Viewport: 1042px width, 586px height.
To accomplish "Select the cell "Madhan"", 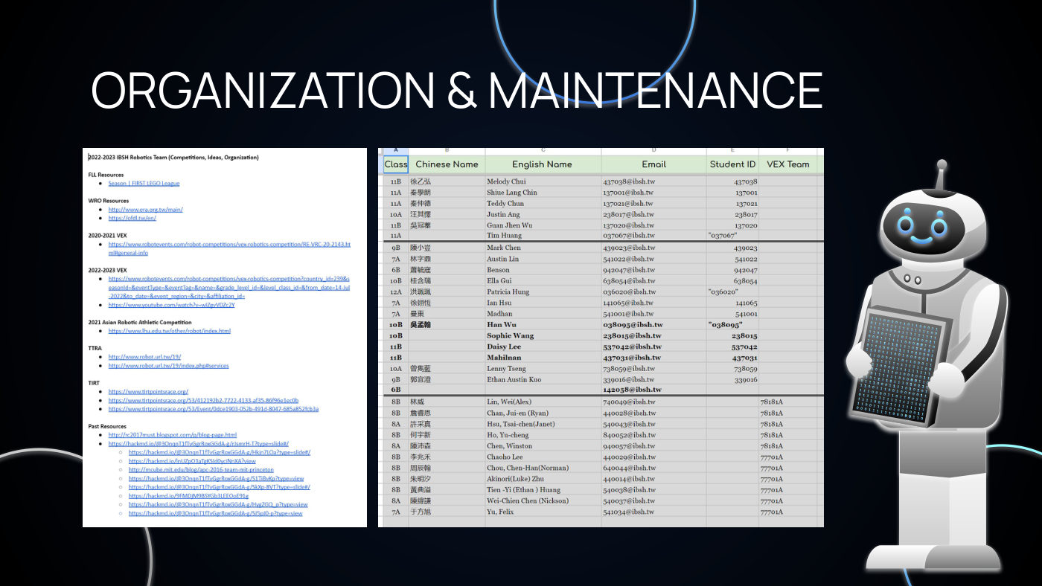I will point(543,314).
